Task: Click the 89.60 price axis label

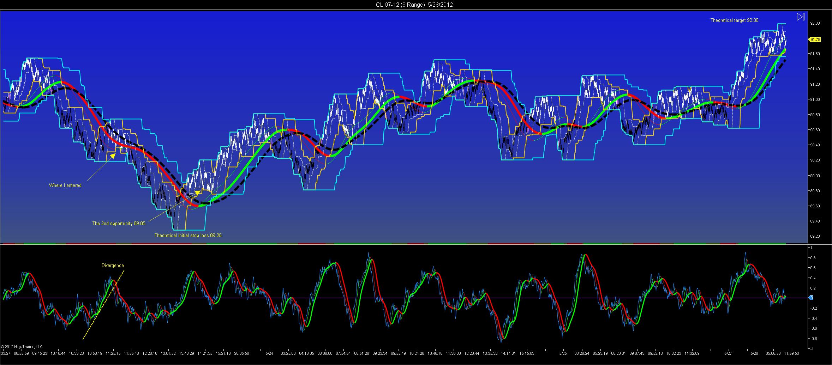Action: pyautogui.click(x=815, y=206)
